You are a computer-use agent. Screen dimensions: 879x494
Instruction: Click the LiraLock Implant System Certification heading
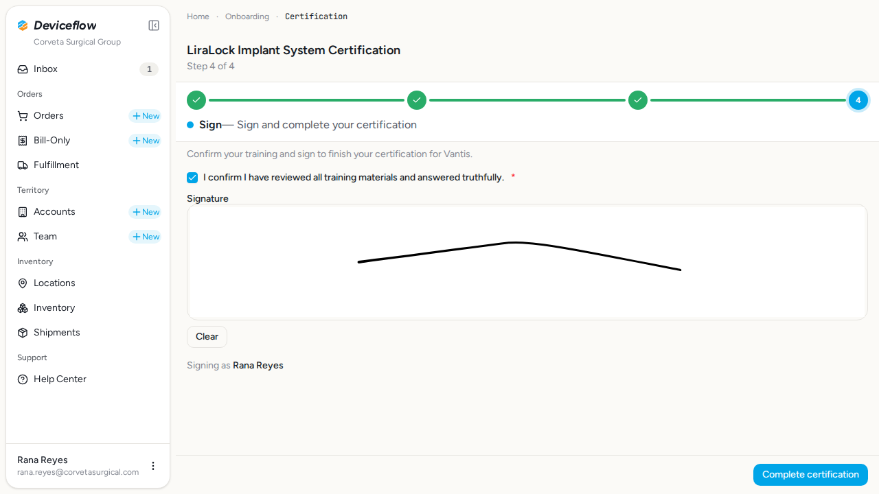tap(293, 50)
